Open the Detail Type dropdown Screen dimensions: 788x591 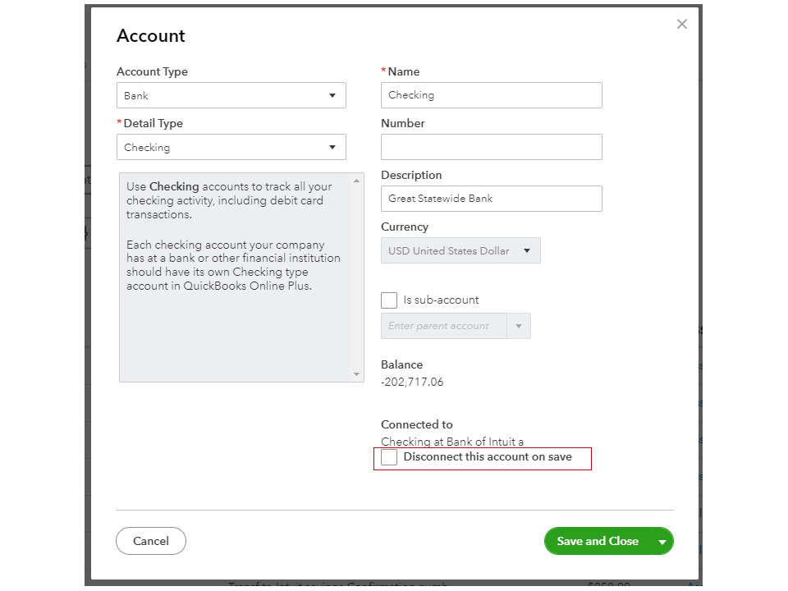click(231, 148)
